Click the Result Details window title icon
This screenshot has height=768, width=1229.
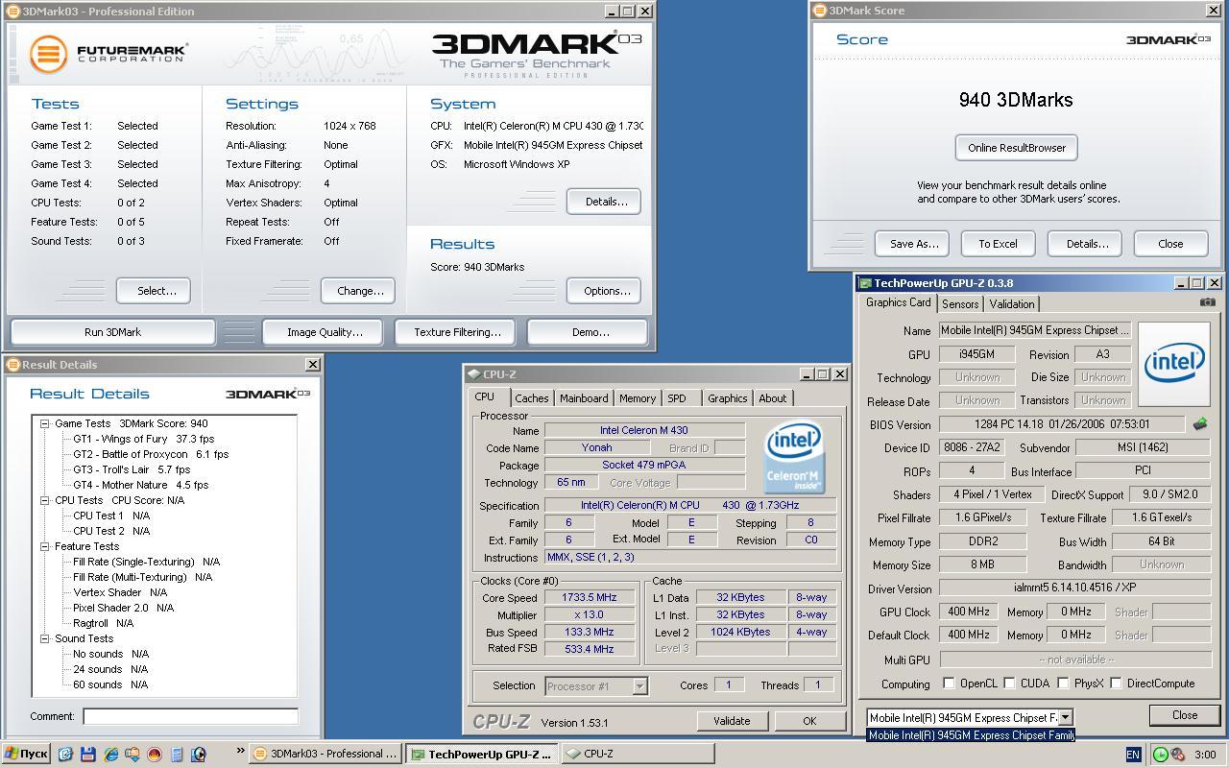13,365
